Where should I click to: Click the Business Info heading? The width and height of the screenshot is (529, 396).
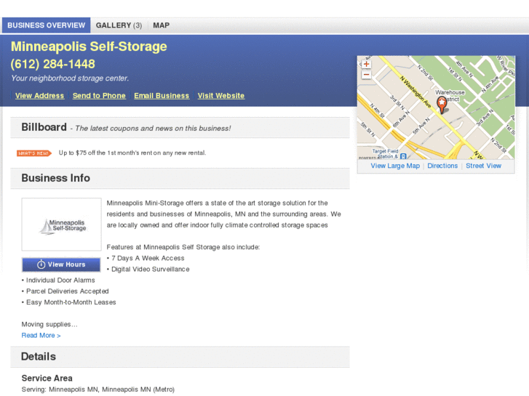(x=56, y=178)
